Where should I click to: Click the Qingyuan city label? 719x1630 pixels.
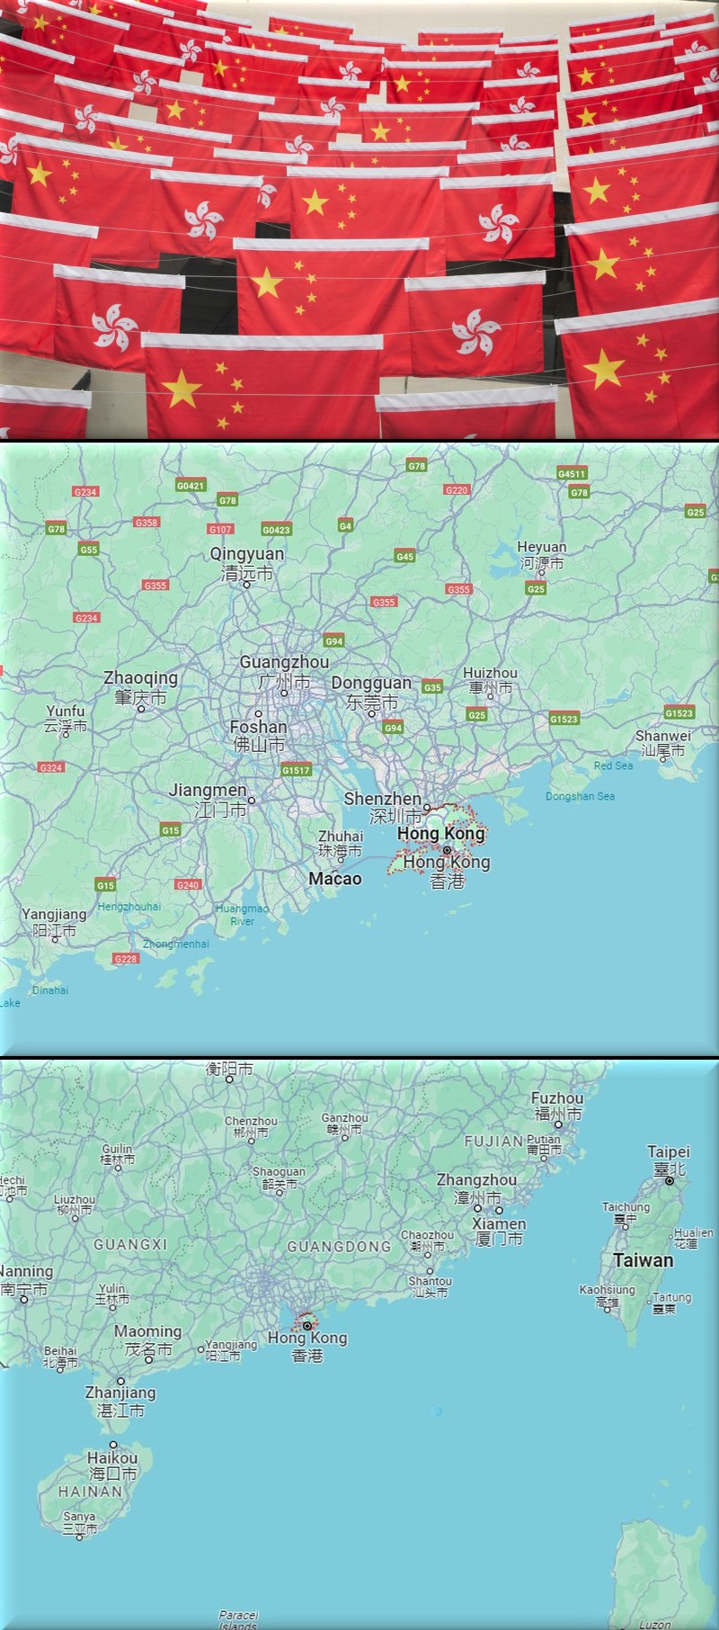(x=246, y=554)
